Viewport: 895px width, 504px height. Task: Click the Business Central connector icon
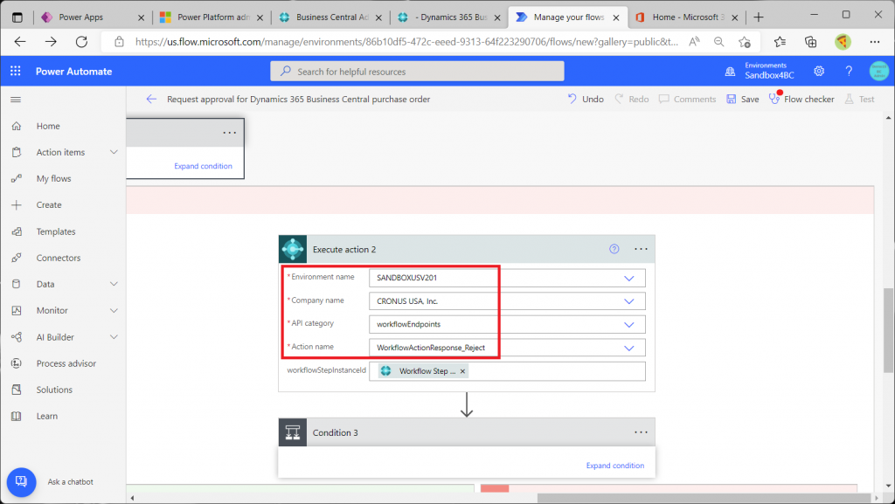point(293,249)
